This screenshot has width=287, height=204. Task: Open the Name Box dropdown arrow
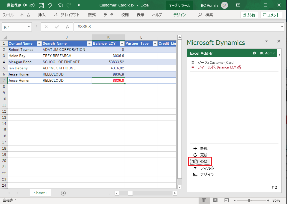(x=29, y=27)
